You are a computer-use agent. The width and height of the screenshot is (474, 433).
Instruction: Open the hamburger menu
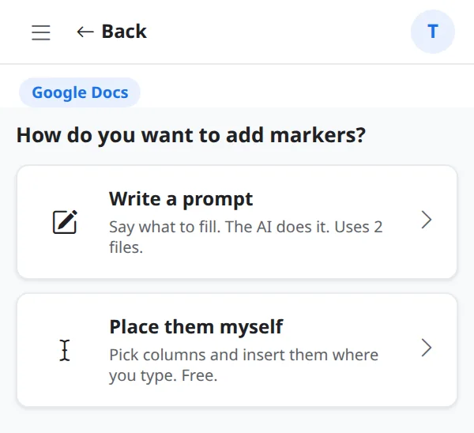click(41, 32)
